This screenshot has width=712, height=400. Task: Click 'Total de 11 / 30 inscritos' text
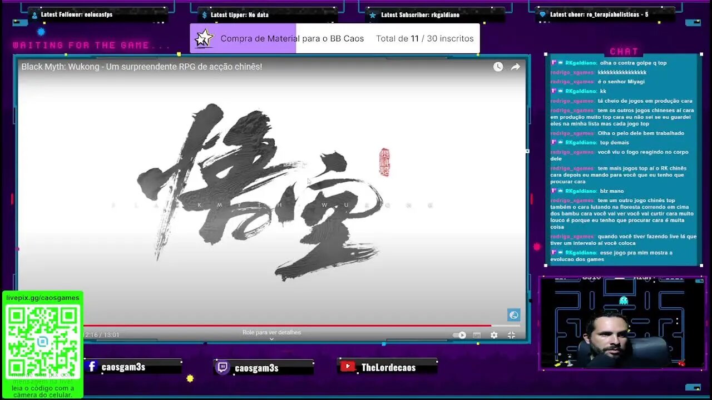(x=425, y=38)
